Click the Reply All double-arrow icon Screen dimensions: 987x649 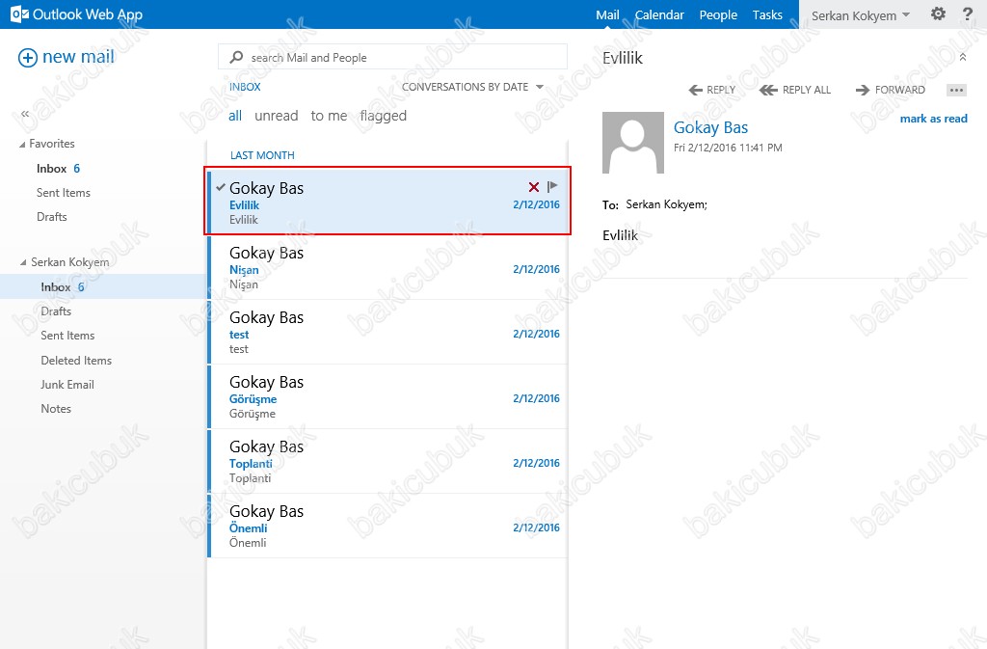pyautogui.click(x=768, y=90)
